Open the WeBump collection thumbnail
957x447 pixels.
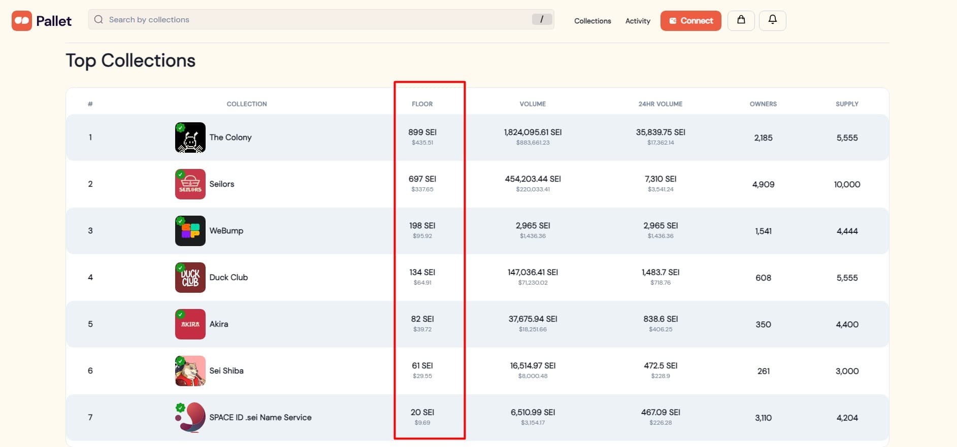190,231
